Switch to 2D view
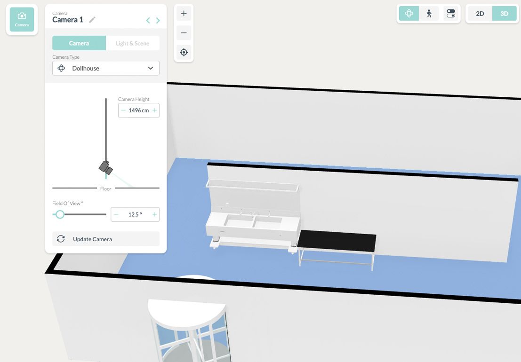Image resolution: width=521 pixels, height=362 pixels. 480,14
